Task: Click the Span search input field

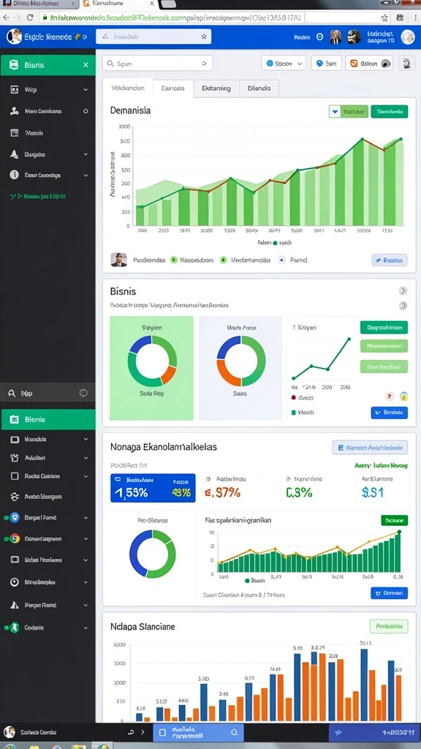Action: (x=158, y=63)
